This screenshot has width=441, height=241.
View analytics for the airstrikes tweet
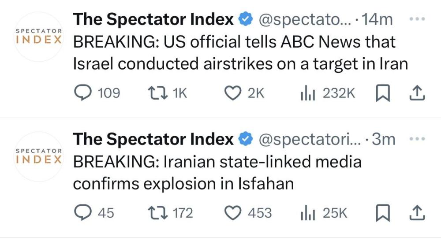307,93
